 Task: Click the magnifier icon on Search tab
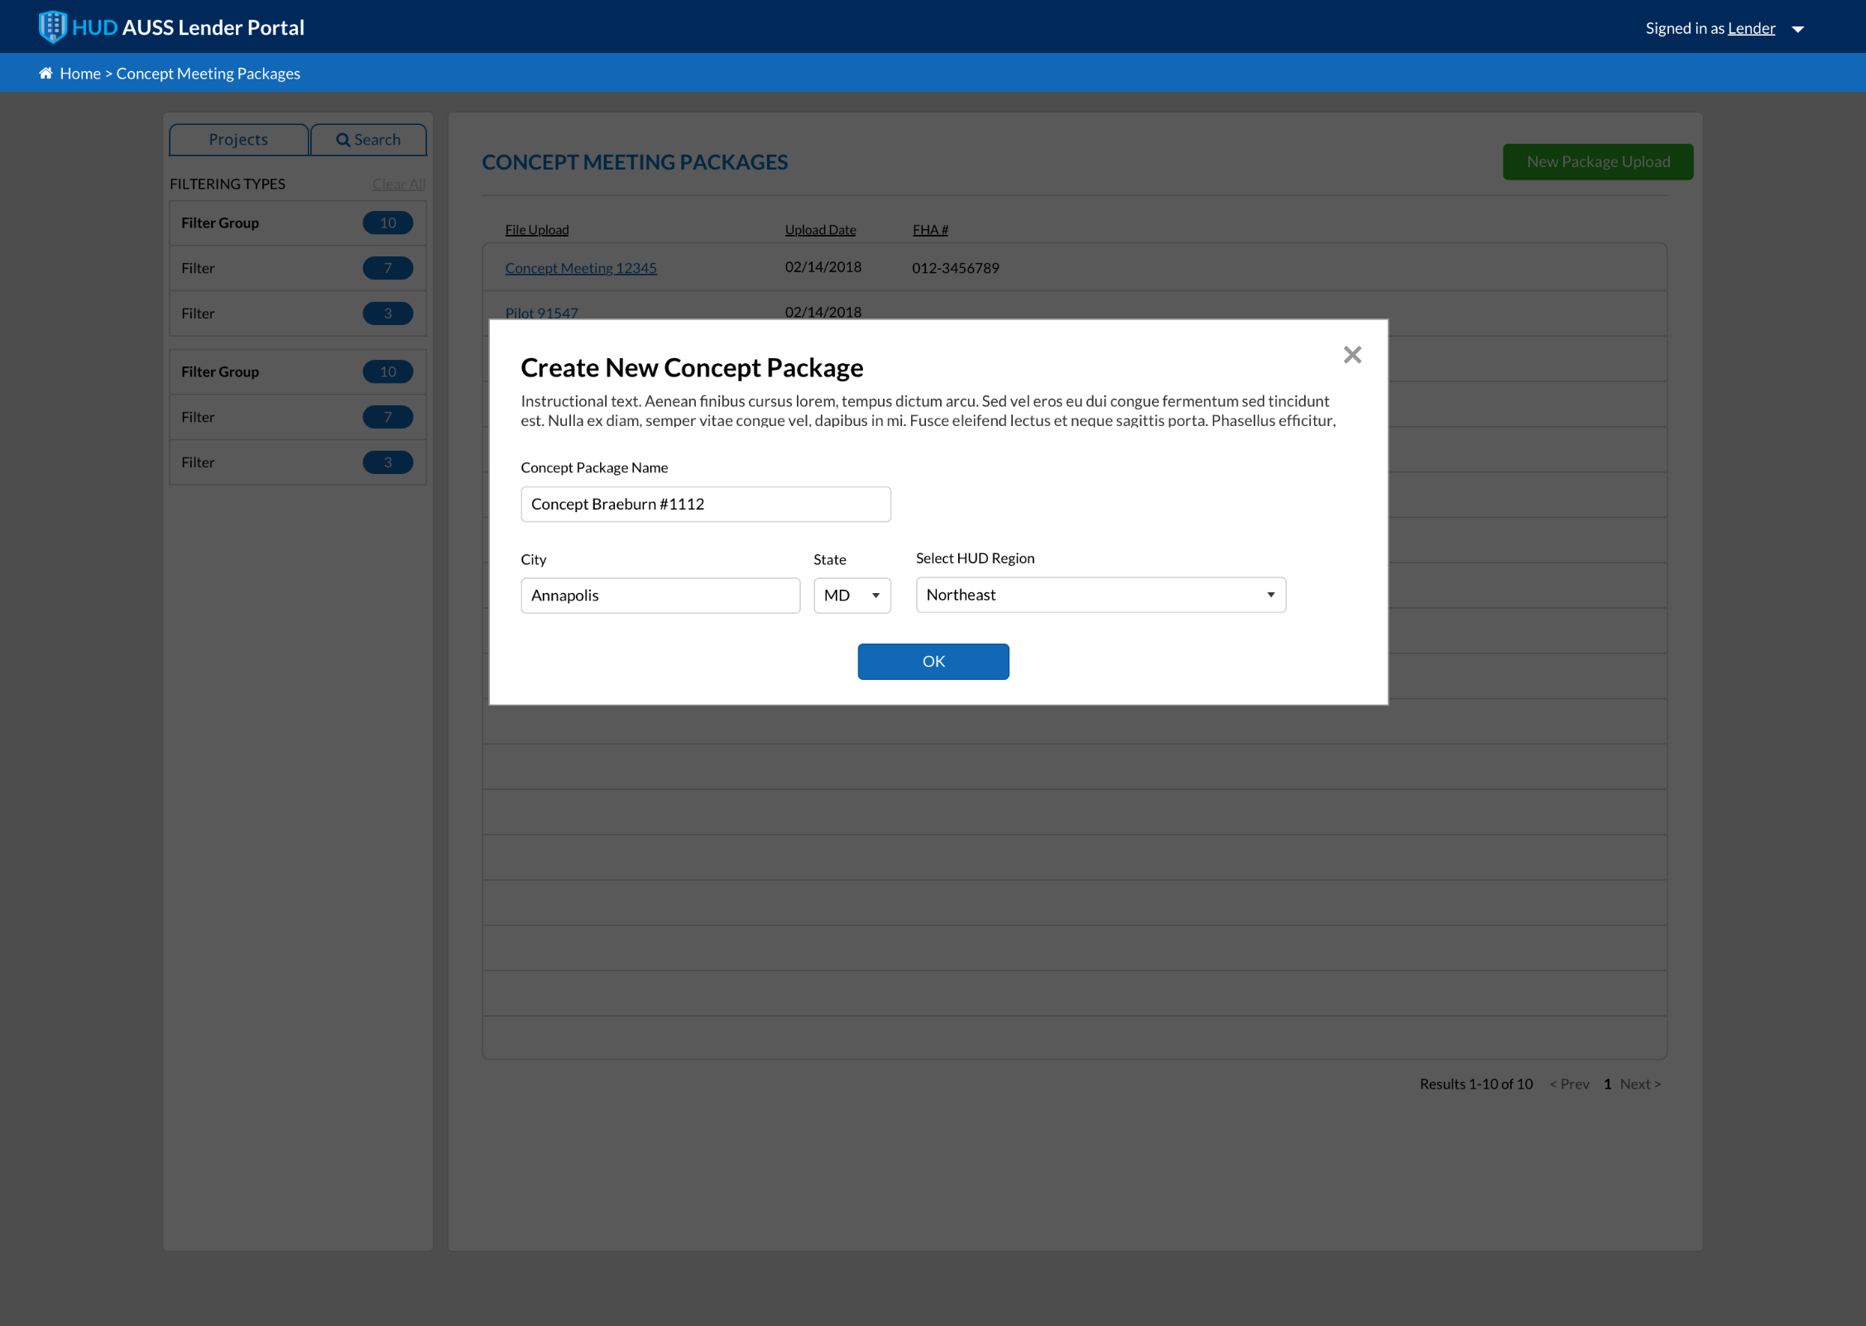343,140
